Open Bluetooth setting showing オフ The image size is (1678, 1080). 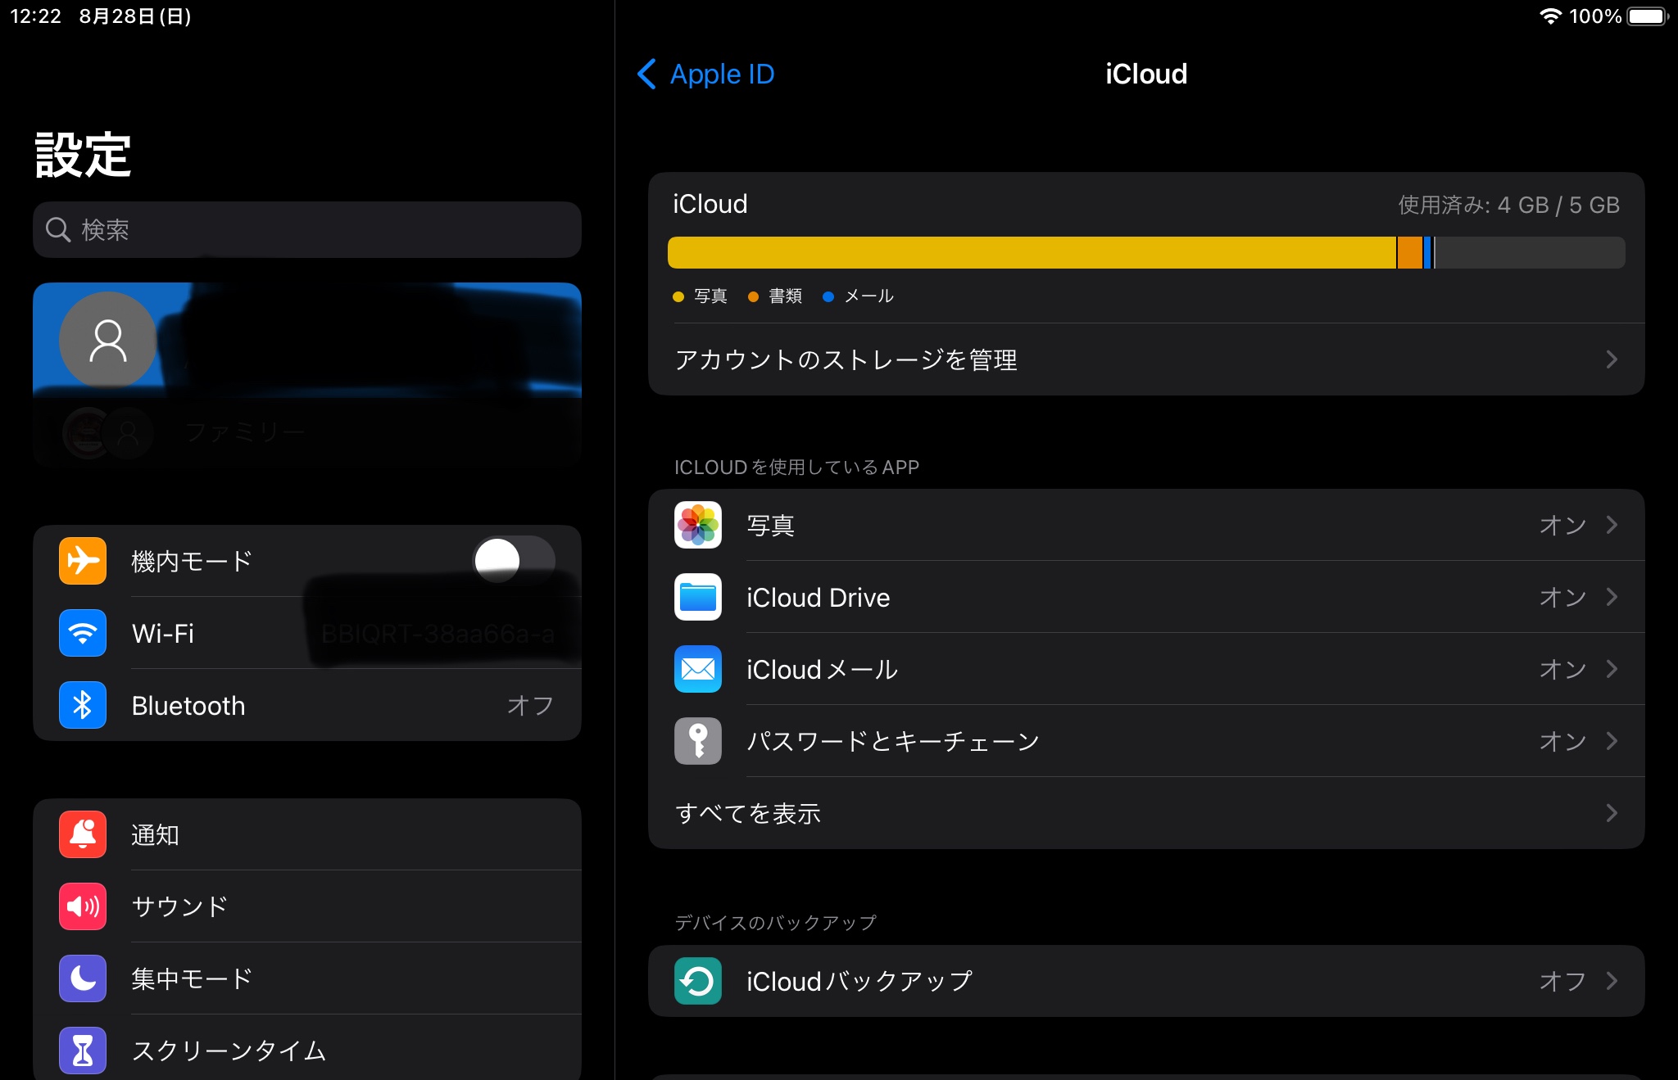(529, 705)
